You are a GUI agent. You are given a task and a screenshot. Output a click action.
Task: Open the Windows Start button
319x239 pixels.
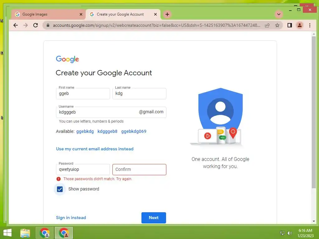[7, 233]
